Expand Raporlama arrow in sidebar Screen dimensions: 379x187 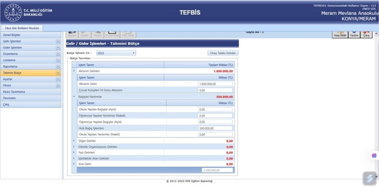pyautogui.click(x=58, y=67)
